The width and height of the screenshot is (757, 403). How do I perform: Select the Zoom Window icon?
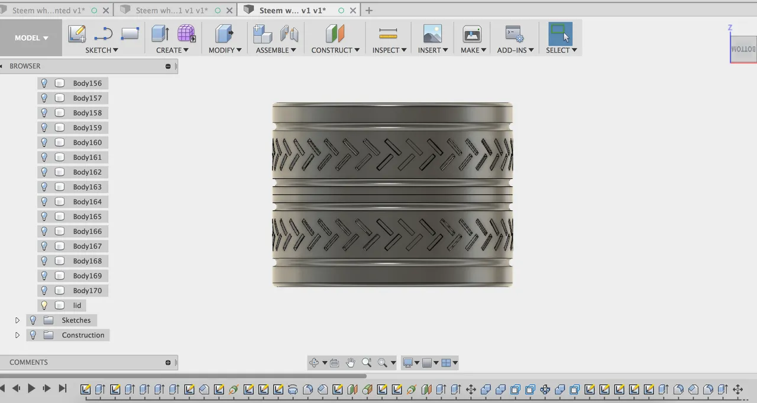click(383, 363)
